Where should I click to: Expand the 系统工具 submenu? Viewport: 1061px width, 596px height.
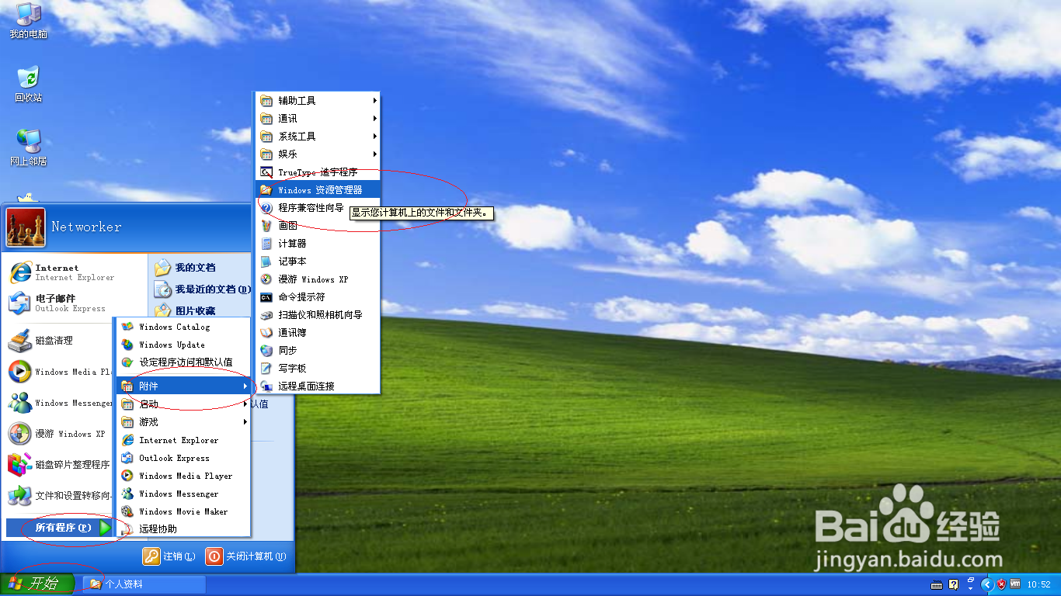click(x=318, y=137)
